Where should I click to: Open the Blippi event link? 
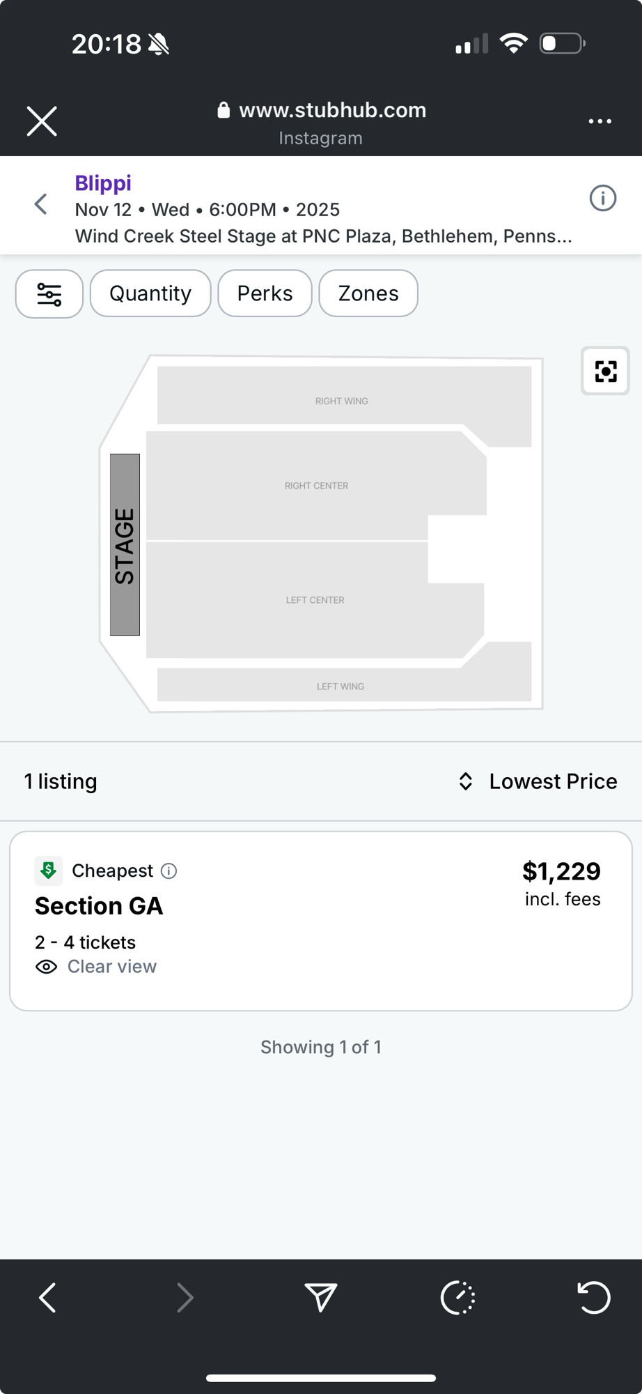pos(103,183)
